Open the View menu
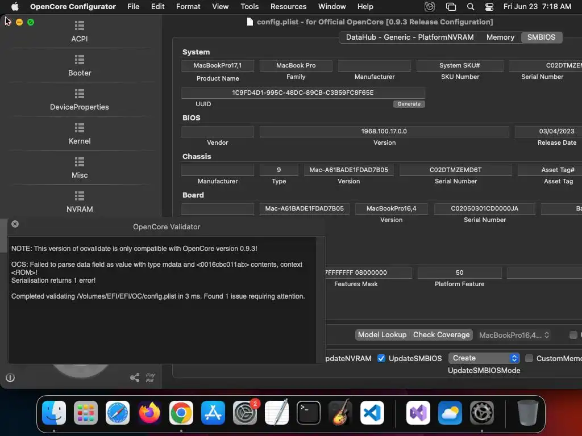Viewport: 582px width, 436px height. coord(220,7)
